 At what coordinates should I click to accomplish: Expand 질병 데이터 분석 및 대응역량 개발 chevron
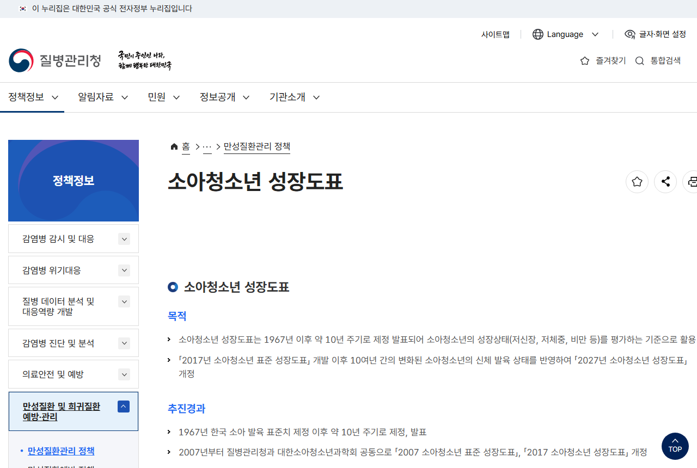point(124,301)
